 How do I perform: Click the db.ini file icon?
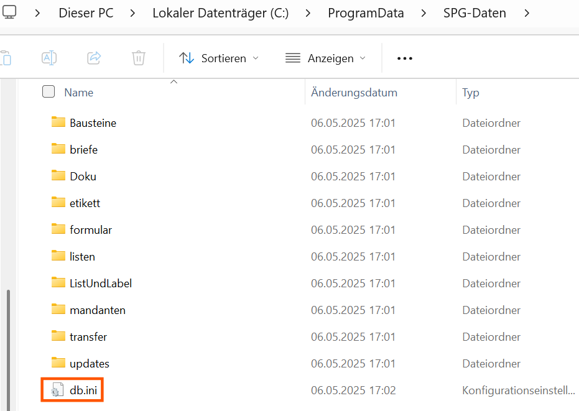[57, 390]
